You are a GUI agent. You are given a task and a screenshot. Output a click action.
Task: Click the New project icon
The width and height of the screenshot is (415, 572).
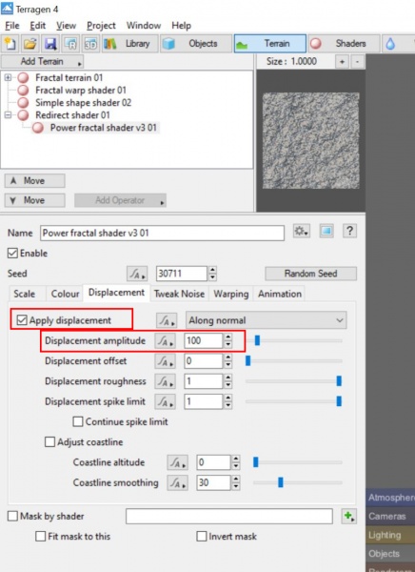point(10,44)
